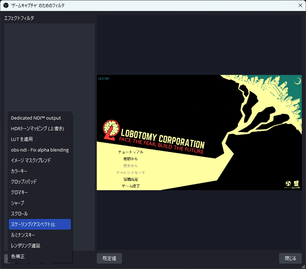Add レンダリング遅延 filter
The image size is (306, 269).
(40, 246)
